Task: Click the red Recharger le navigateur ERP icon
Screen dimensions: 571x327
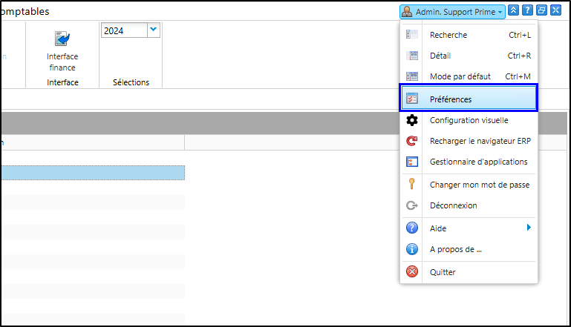Action: (x=412, y=141)
